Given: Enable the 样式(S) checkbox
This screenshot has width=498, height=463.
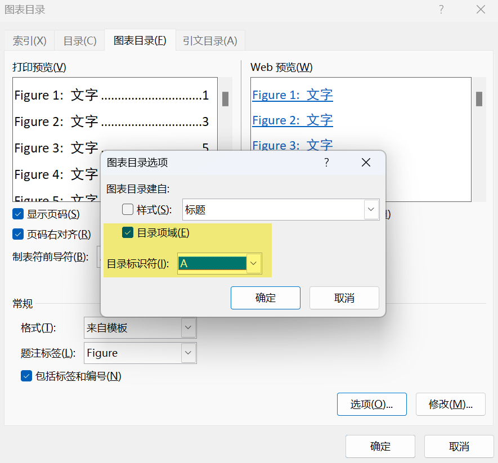Looking at the screenshot, I should click(128, 209).
